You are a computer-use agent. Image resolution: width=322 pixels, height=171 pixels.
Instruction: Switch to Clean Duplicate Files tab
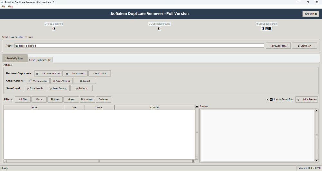(x=40, y=60)
